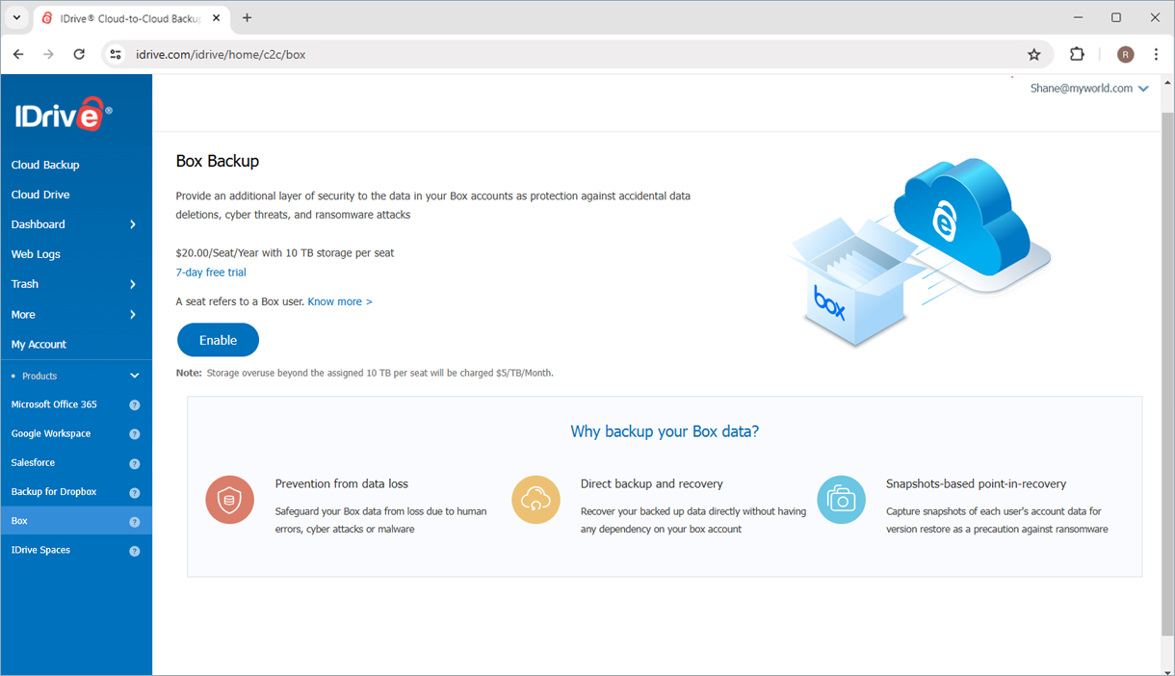1175x676 pixels.
Task: Expand the More submenu arrow
Action: click(x=133, y=315)
